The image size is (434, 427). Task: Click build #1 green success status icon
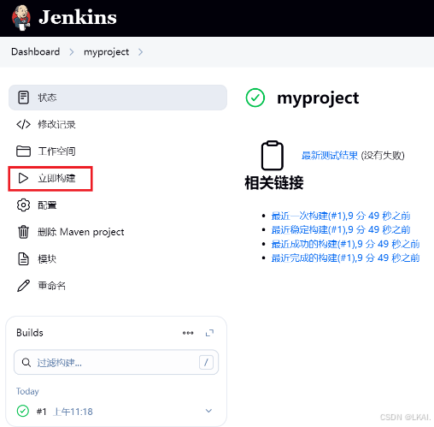coord(23,411)
